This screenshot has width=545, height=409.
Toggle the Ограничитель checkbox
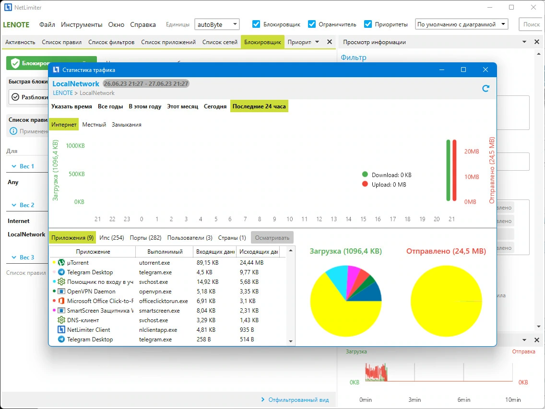(312, 24)
